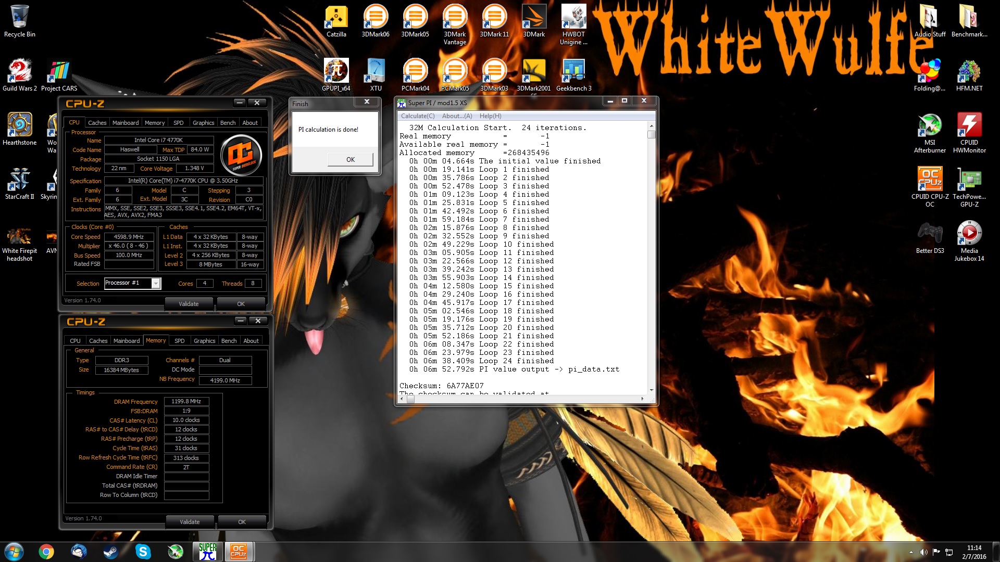Open Chrome from the taskbar
The height and width of the screenshot is (562, 1000).
(46, 551)
